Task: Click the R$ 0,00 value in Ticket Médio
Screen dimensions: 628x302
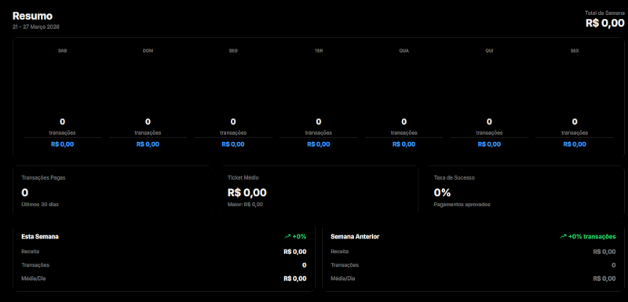Action: coord(247,193)
